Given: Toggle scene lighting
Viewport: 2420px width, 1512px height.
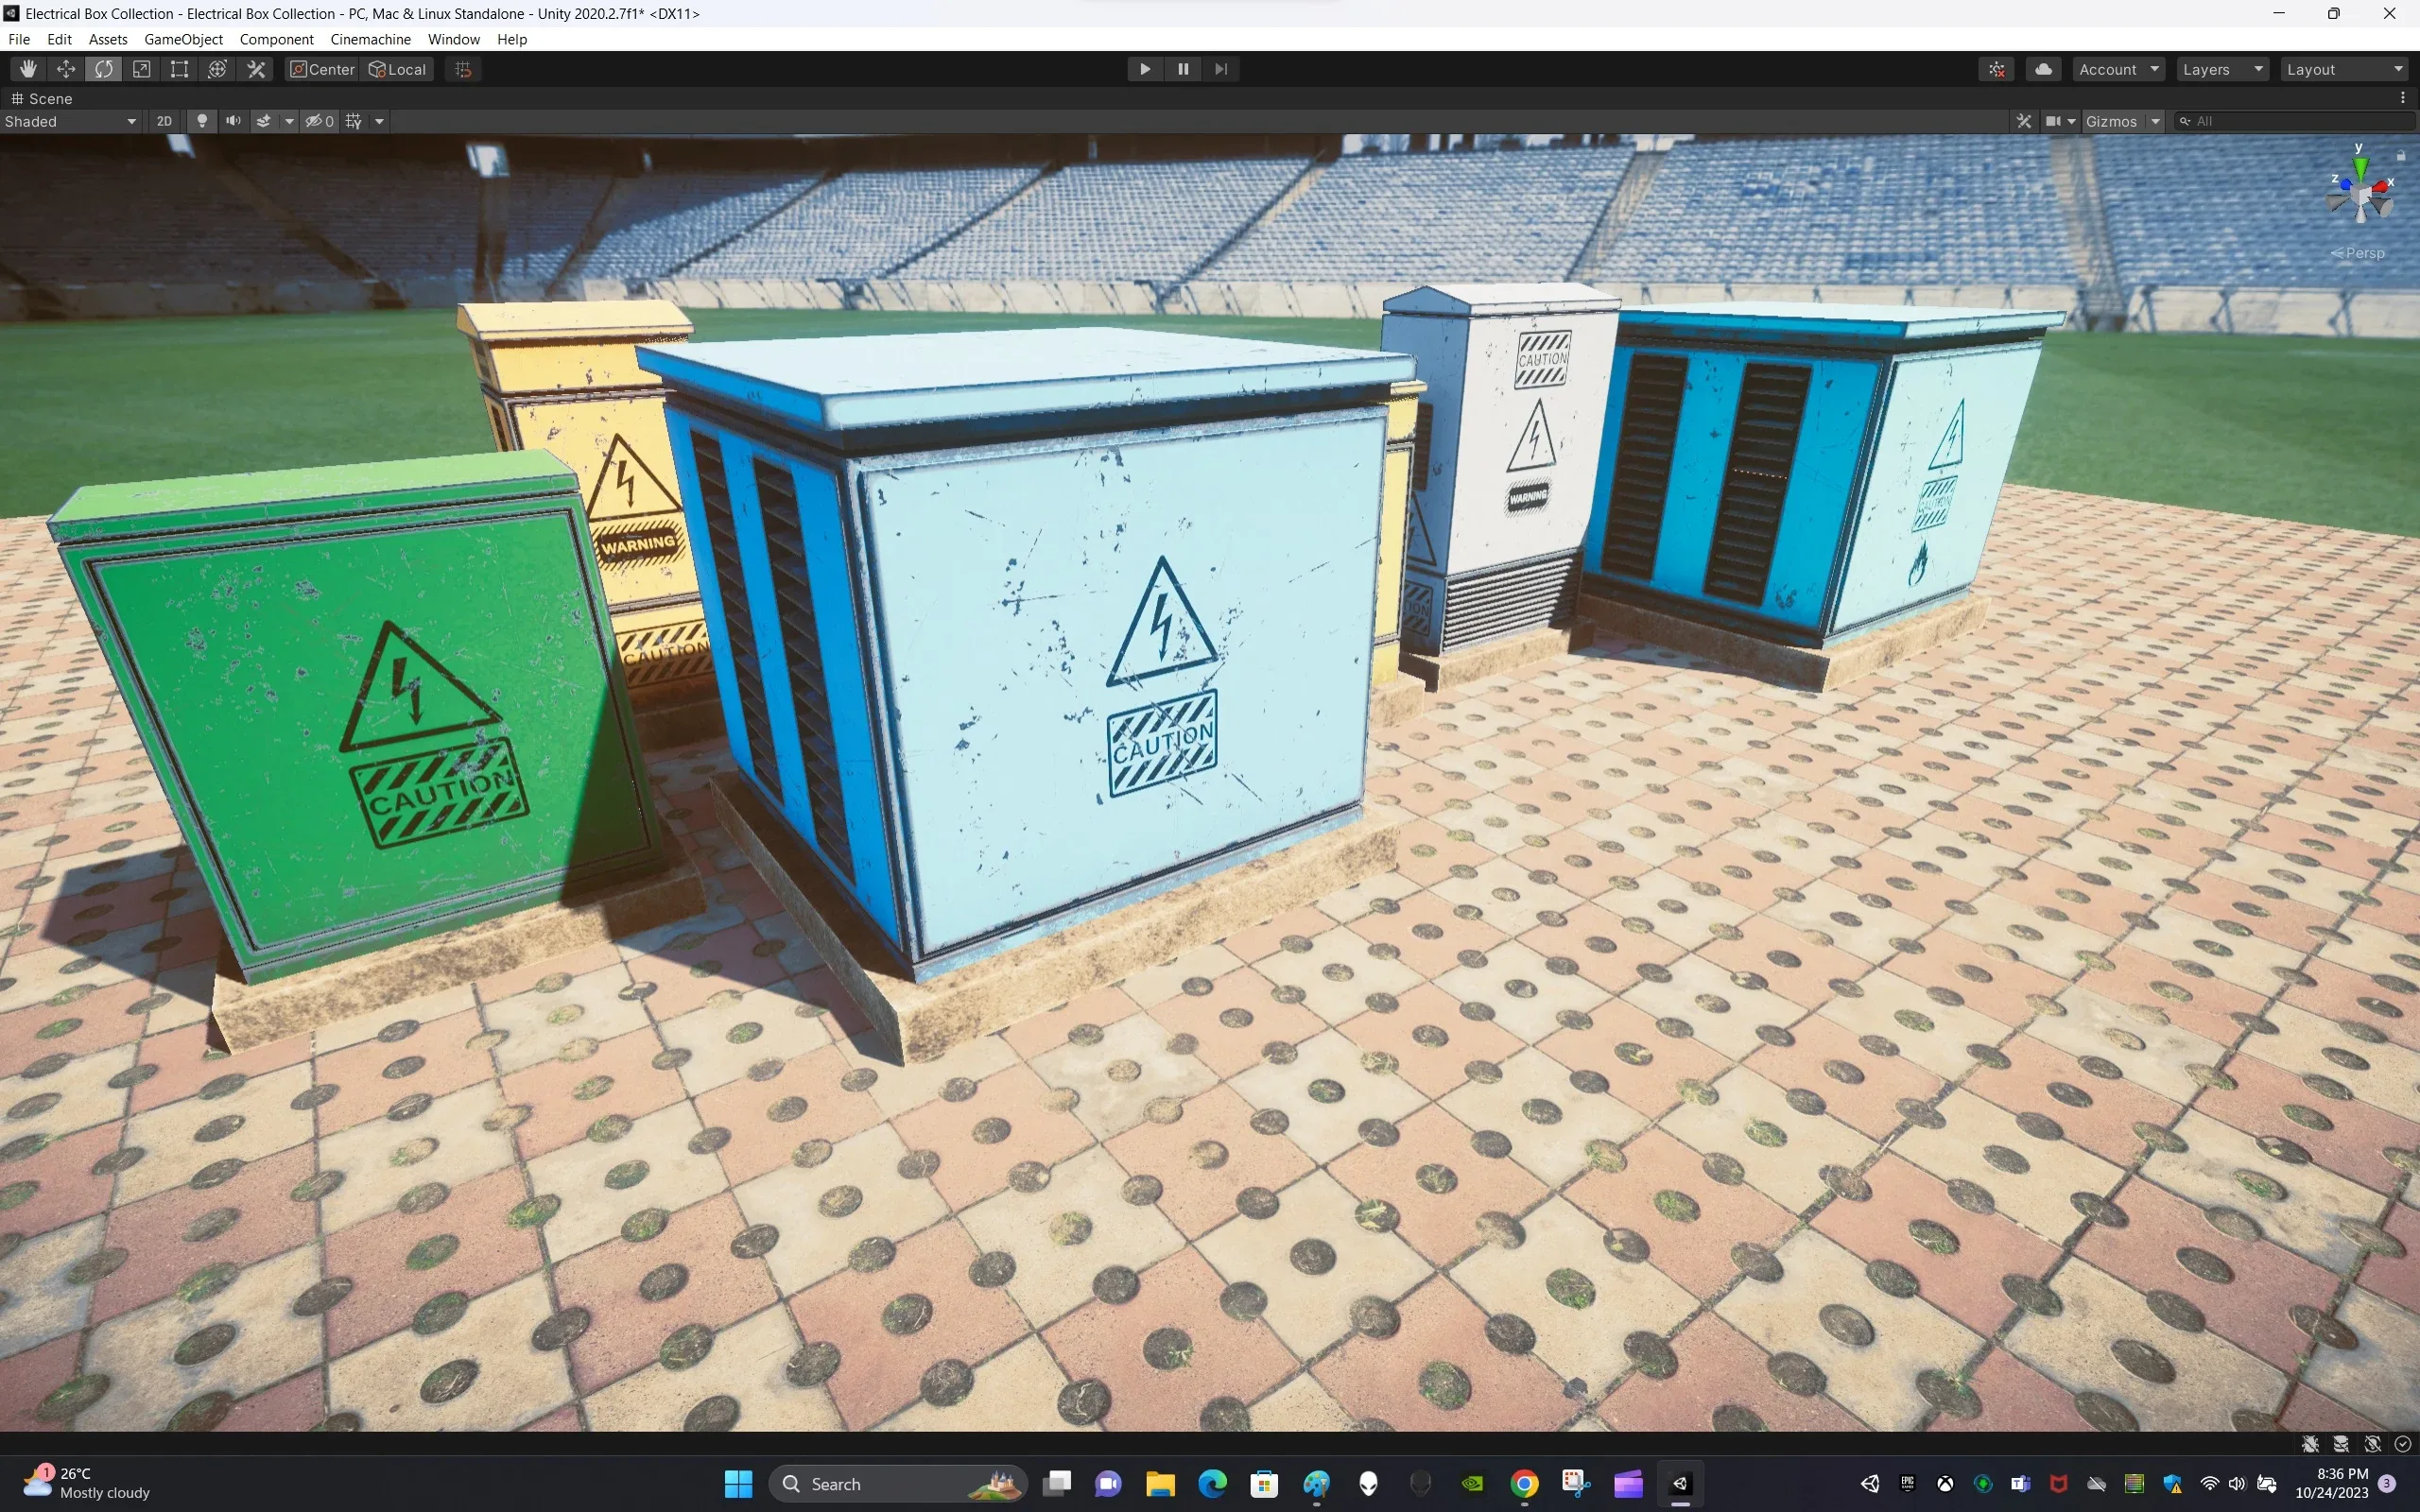Looking at the screenshot, I should tap(202, 121).
